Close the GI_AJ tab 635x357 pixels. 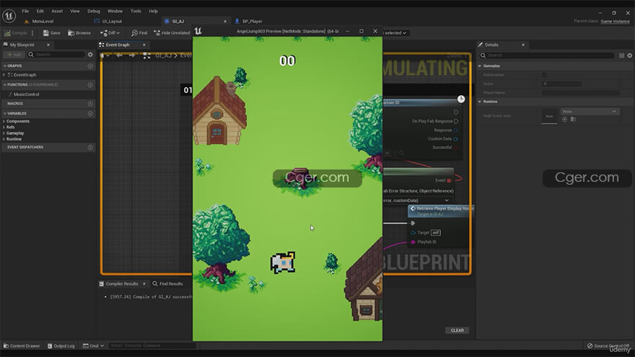[x=225, y=21]
